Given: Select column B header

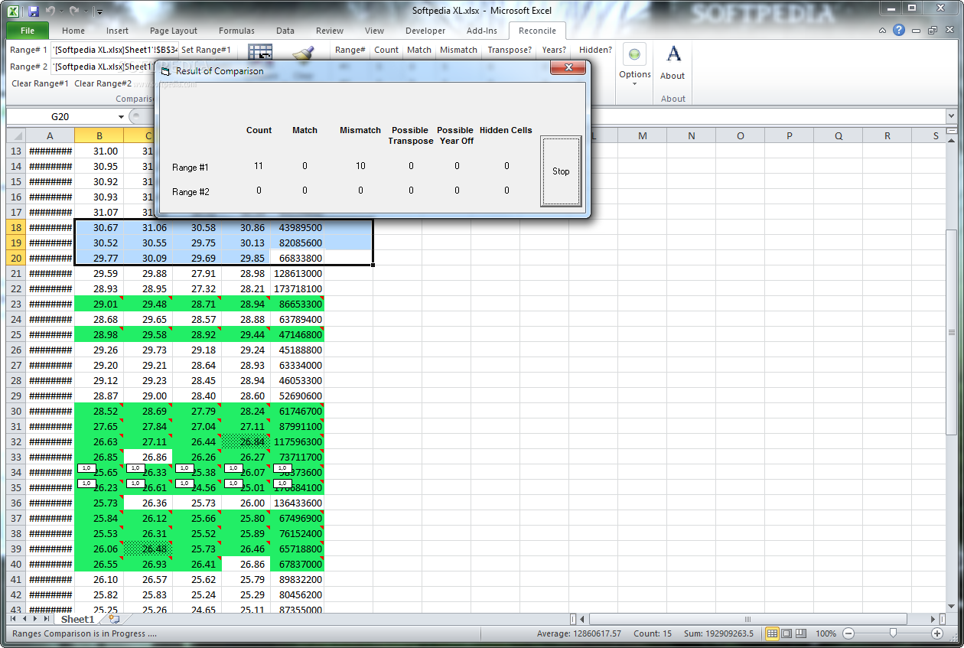Looking at the screenshot, I should [99, 136].
